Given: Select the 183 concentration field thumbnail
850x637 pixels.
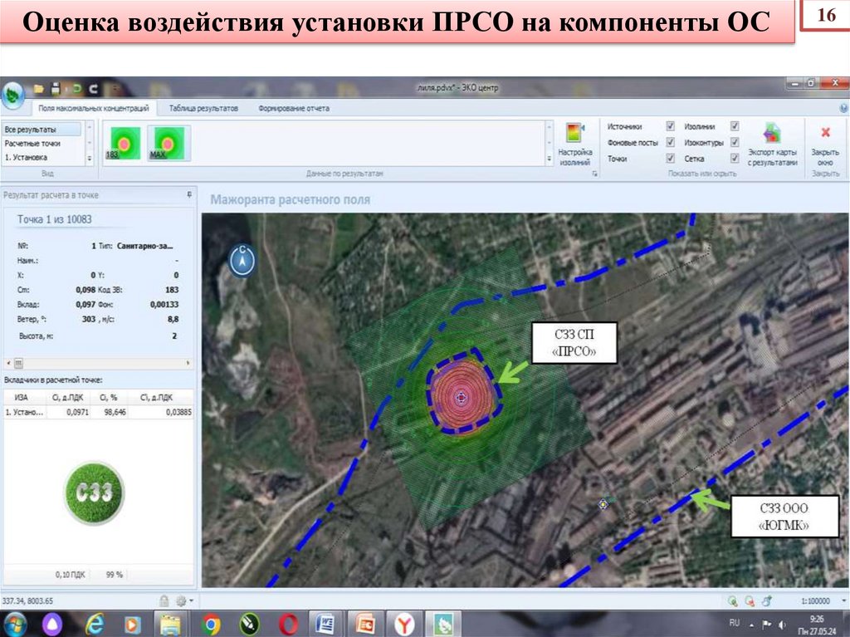Looking at the screenshot, I should point(125,143).
